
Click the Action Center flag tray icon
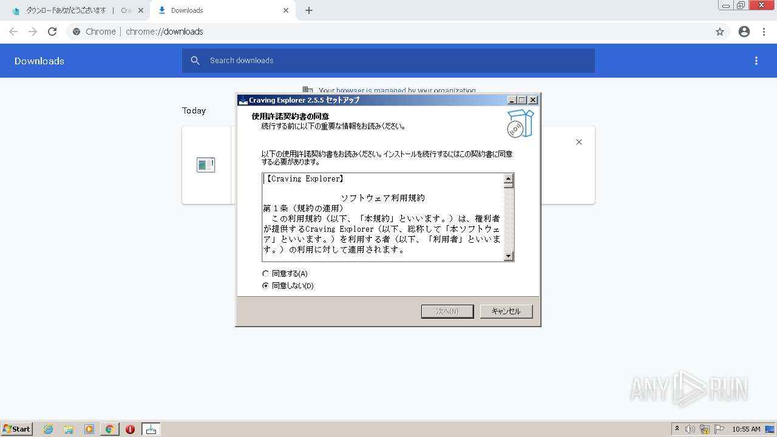click(x=719, y=429)
